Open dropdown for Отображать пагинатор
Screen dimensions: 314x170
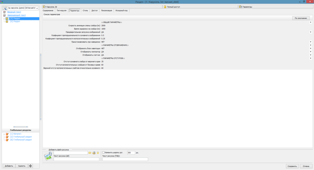[x=310, y=52]
